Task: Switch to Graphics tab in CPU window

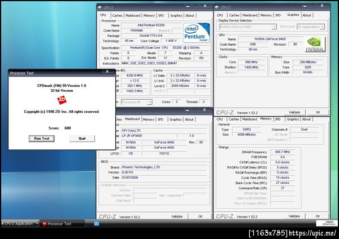Action: click(x=176, y=16)
